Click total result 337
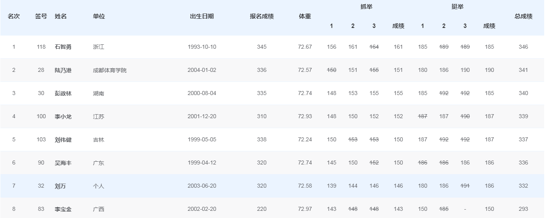 click(x=523, y=139)
